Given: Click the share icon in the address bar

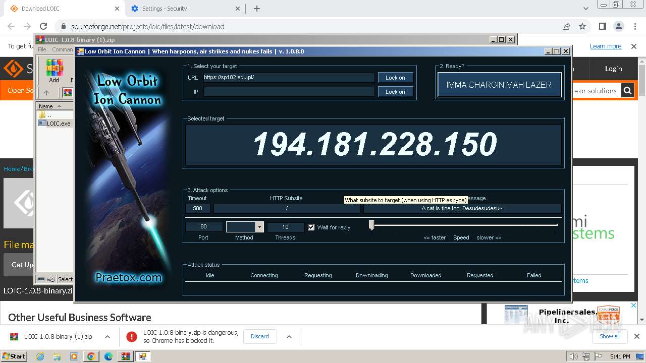Looking at the screenshot, I should (566, 26).
